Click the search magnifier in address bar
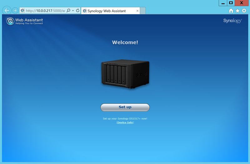 point(68,11)
